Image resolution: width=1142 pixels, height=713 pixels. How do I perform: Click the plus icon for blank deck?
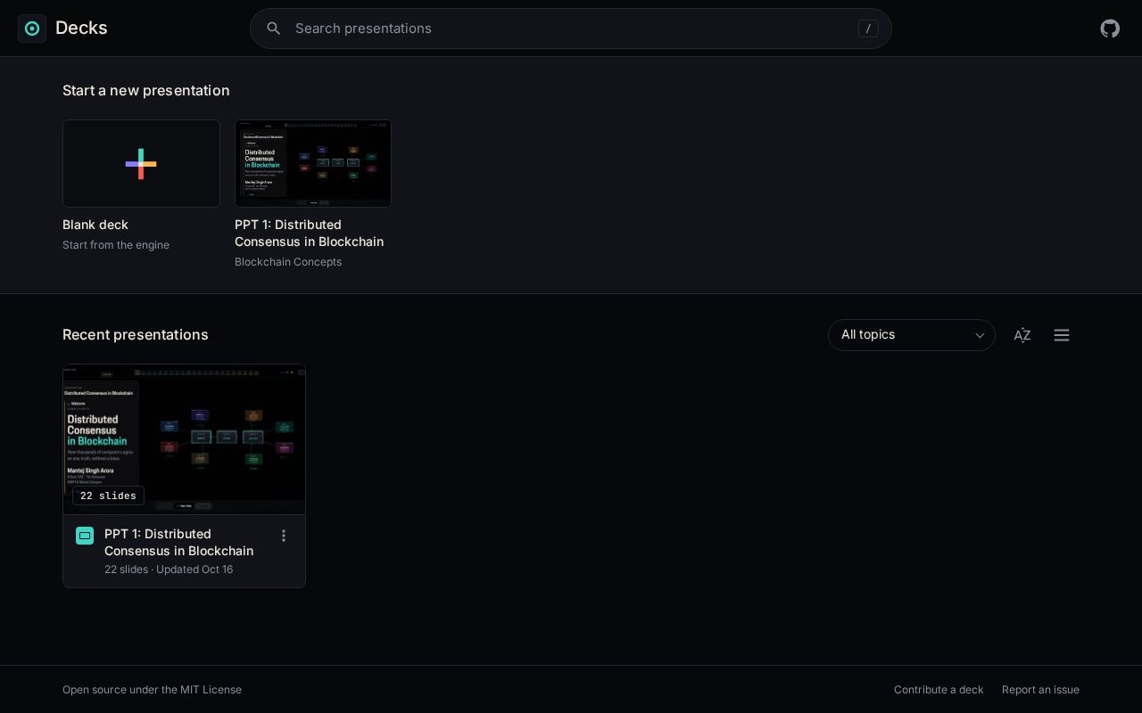[x=141, y=164]
